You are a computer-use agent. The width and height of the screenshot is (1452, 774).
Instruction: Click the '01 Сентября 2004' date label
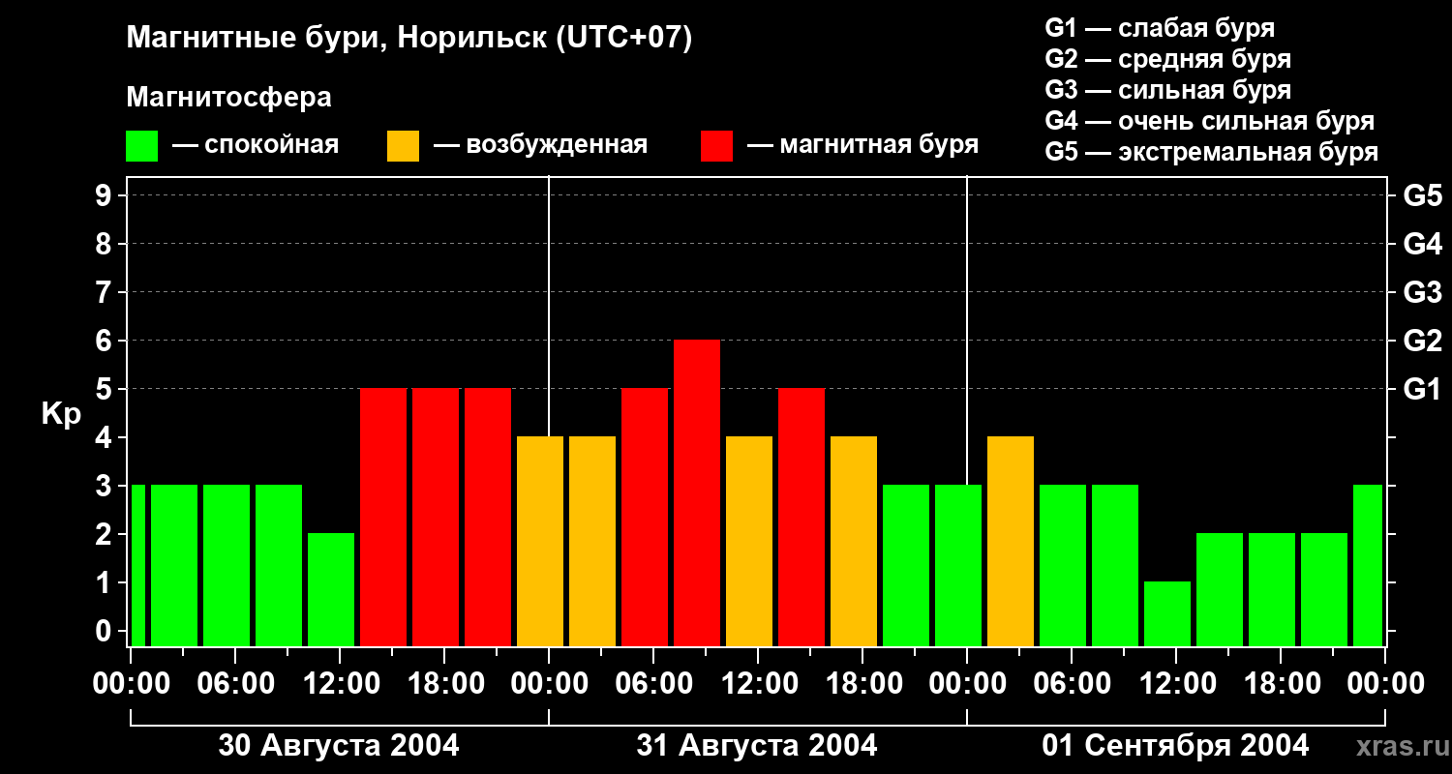point(1175,746)
